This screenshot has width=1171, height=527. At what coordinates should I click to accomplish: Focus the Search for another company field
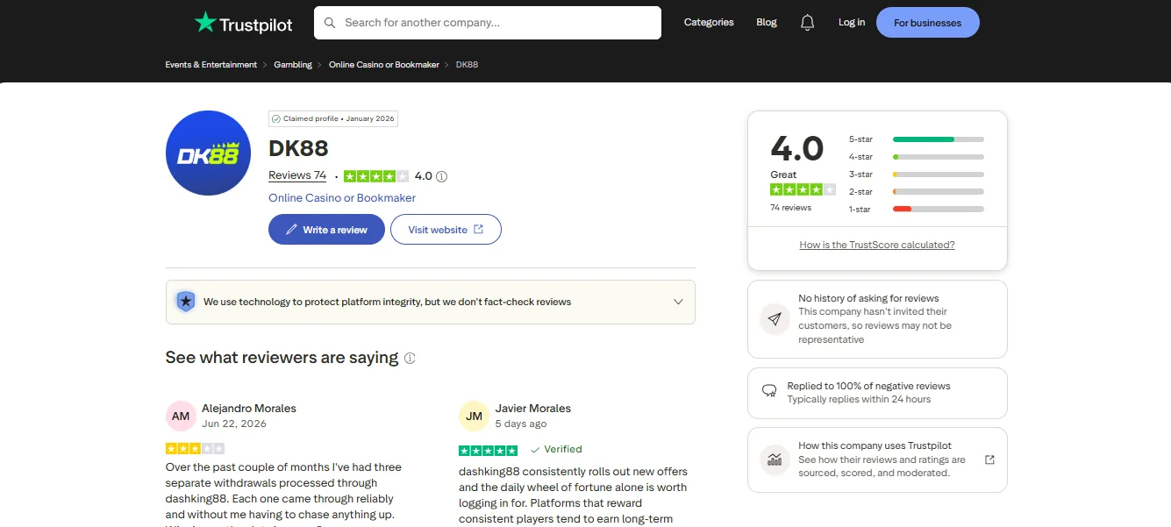[x=488, y=23]
